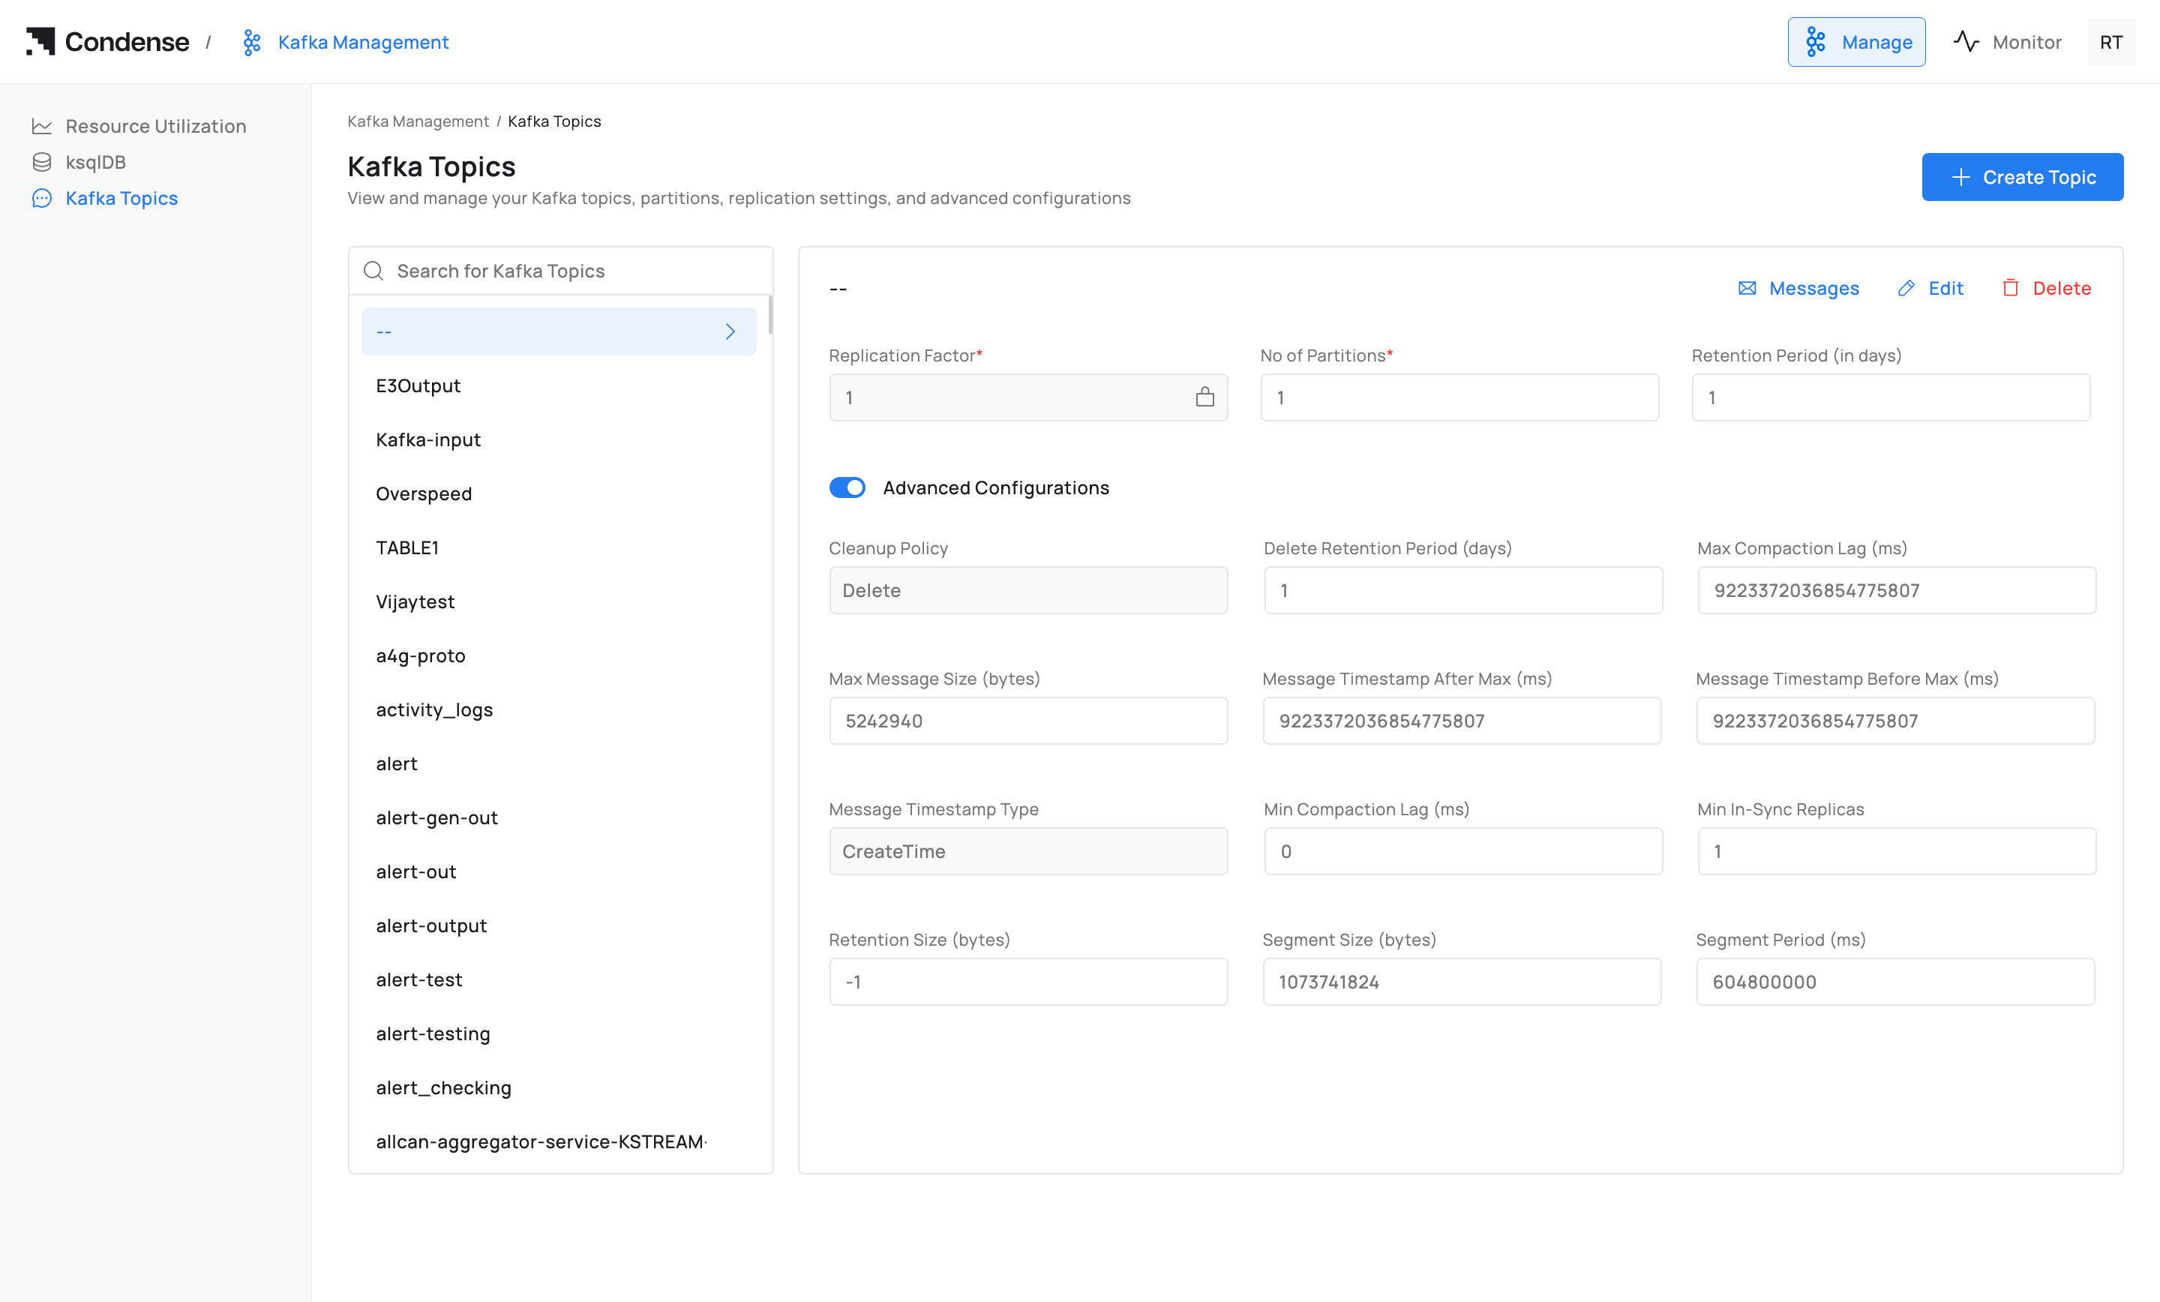Image resolution: width=2160 pixels, height=1302 pixels.
Task: Click the Monitor pulse icon
Action: (x=1966, y=42)
